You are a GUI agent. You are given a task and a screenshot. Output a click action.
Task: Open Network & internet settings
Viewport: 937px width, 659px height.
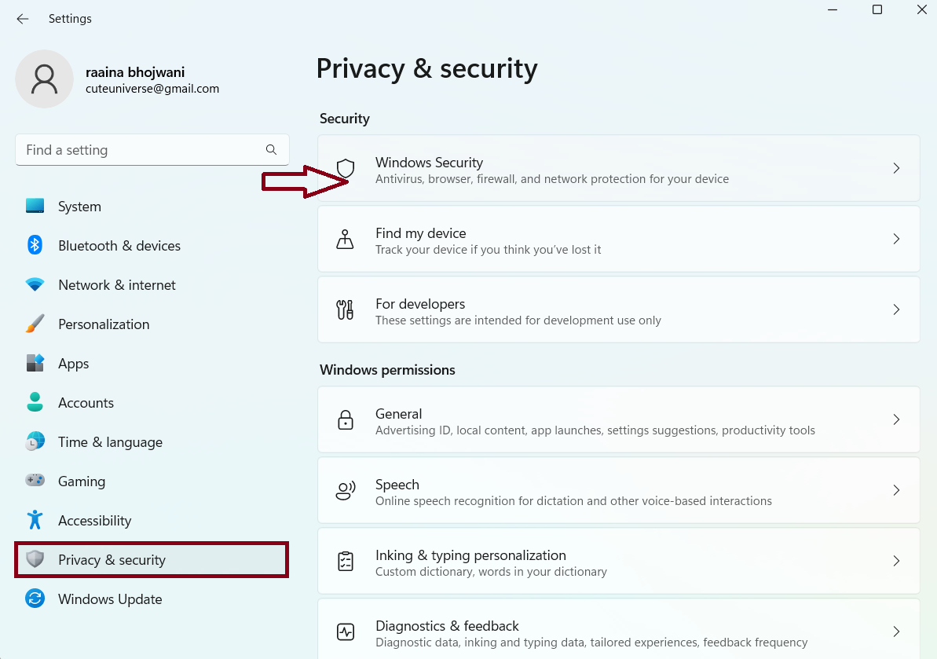(116, 285)
